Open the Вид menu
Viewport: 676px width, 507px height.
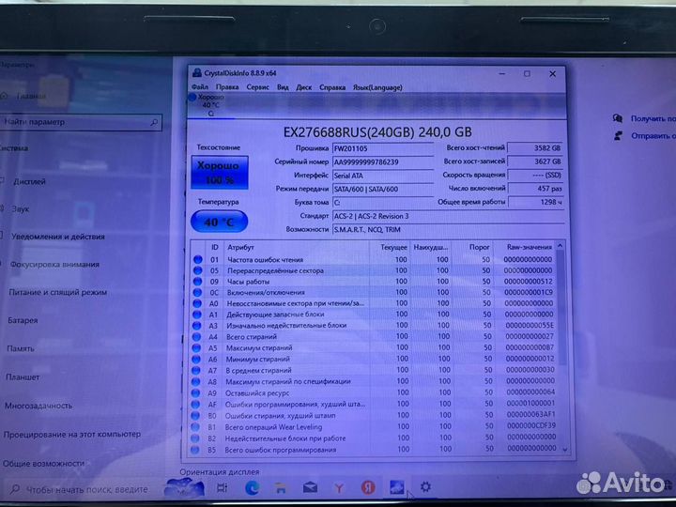click(x=283, y=87)
